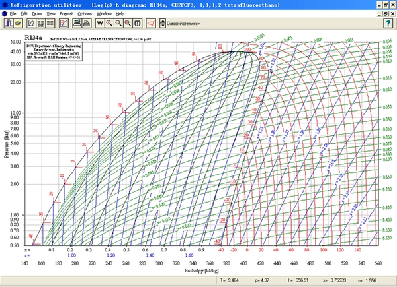Screen dimensions: 397x287
Task: Open the Options menu
Action: pos(85,14)
